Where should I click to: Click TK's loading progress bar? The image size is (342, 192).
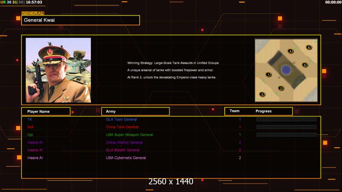[x=286, y=119]
